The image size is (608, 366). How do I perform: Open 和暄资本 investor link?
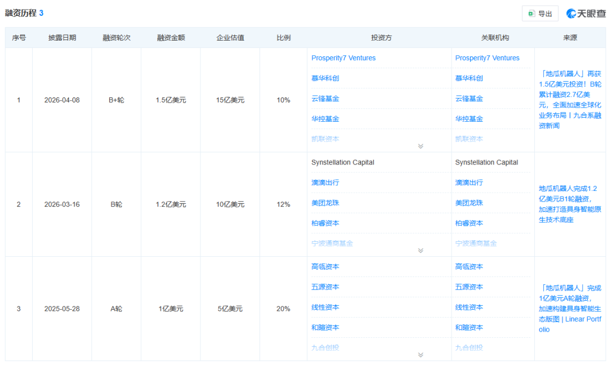click(x=325, y=327)
